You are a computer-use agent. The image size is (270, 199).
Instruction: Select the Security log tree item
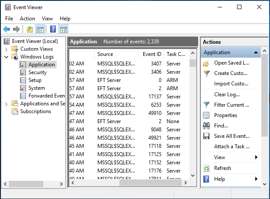tap(37, 72)
